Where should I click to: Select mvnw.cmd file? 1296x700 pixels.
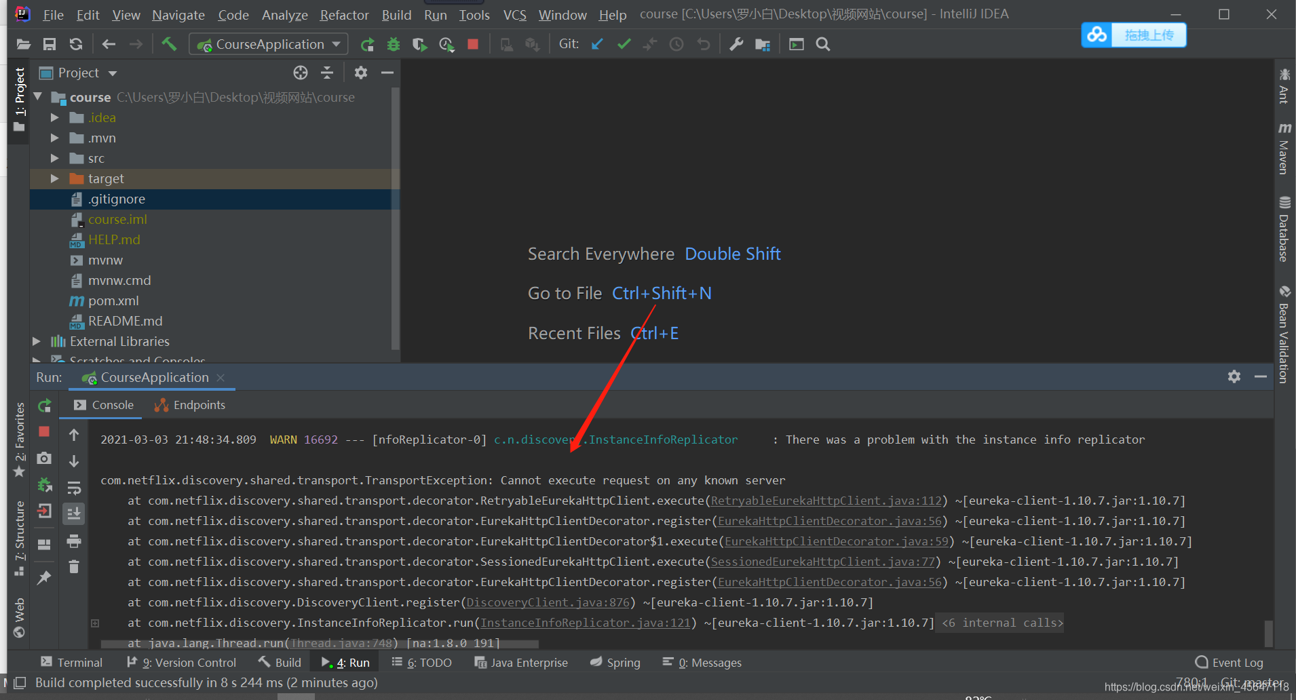pos(119,280)
